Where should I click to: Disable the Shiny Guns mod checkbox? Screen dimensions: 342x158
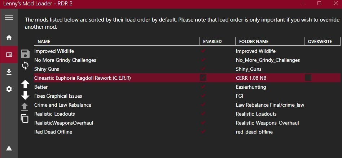pyautogui.click(x=203, y=69)
